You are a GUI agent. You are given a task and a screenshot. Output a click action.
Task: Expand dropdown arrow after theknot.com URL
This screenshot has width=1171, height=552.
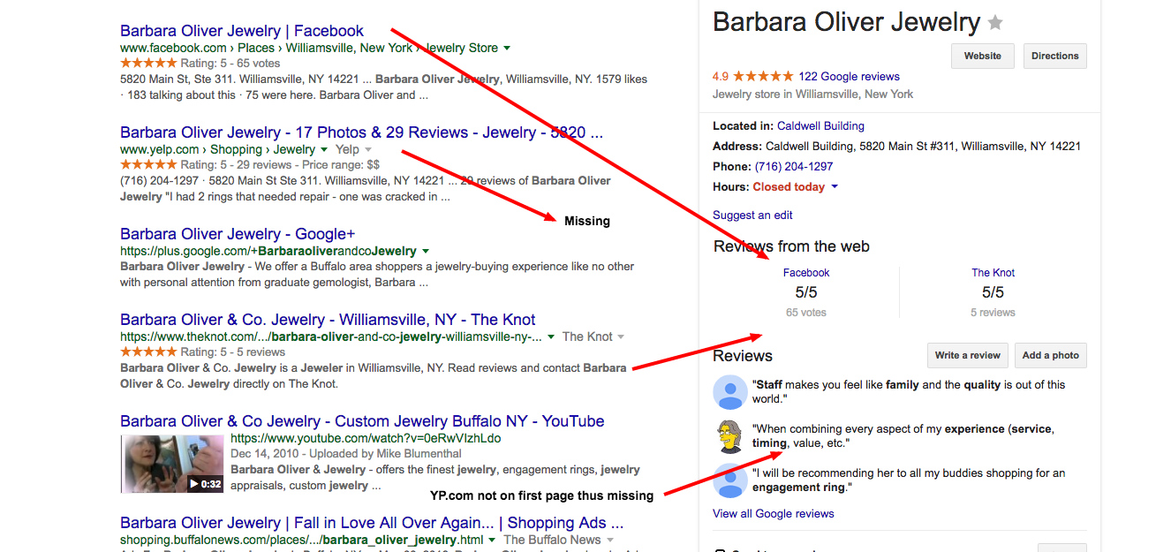click(x=551, y=336)
